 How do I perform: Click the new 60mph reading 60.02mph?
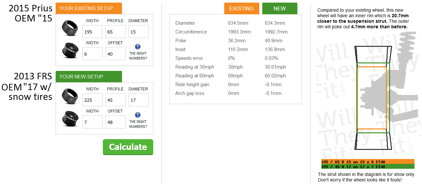276,76
